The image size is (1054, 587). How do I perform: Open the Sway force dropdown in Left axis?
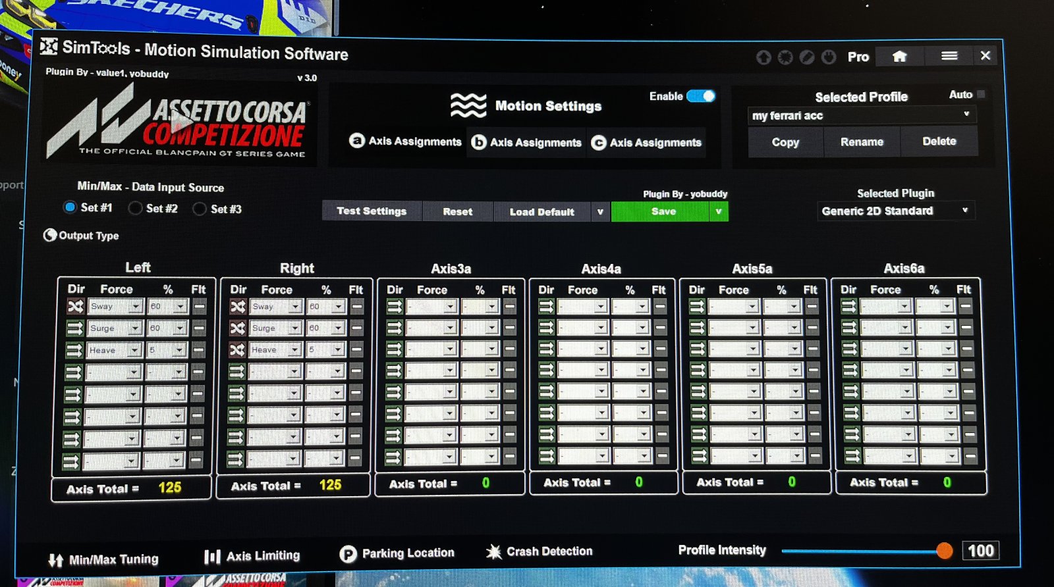click(x=115, y=306)
